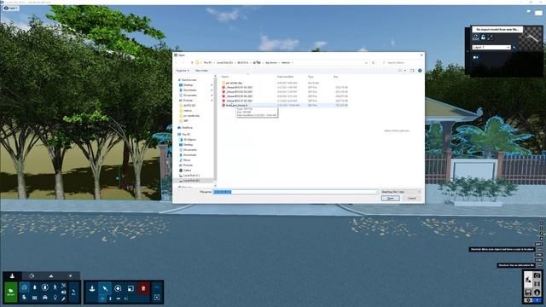Click New folder in dialog toolbar

click(x=201, y=71)
